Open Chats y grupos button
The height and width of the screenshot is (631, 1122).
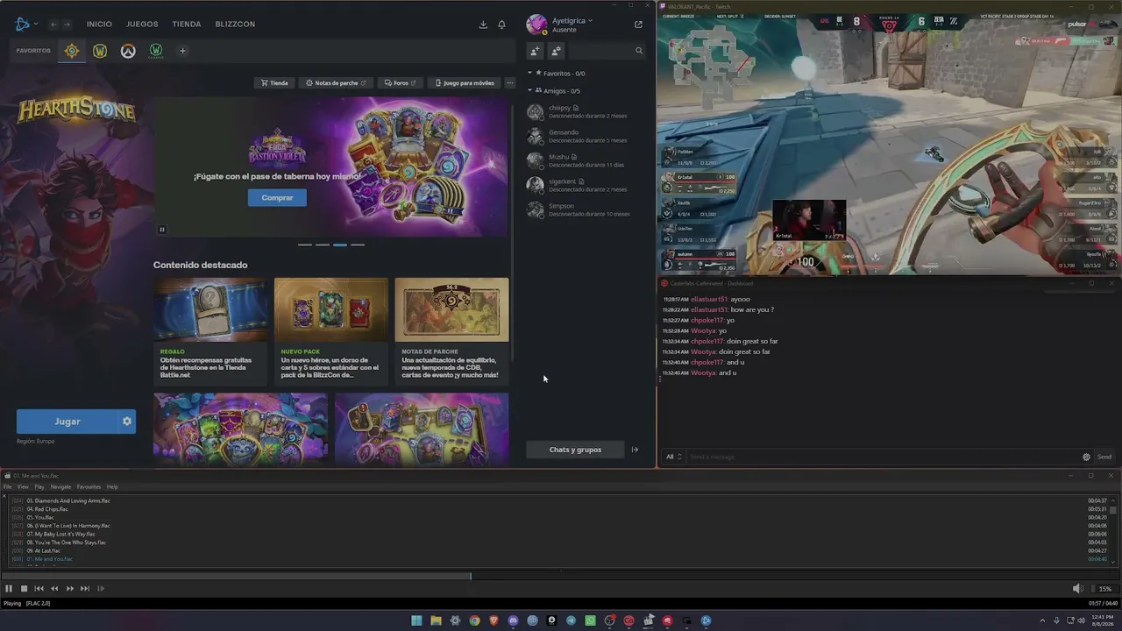pos(575,450)
